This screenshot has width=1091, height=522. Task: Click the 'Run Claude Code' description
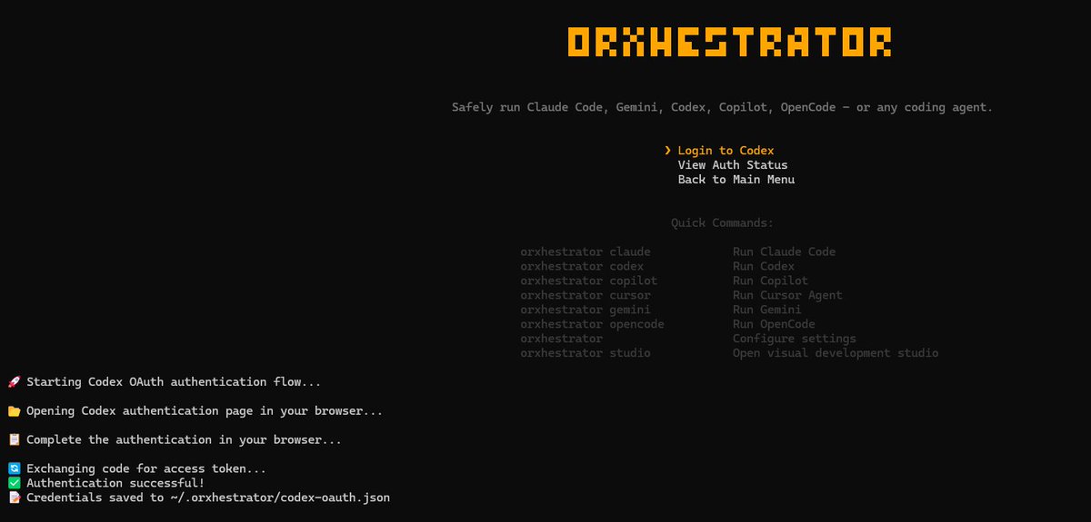(x=785, y=252)
